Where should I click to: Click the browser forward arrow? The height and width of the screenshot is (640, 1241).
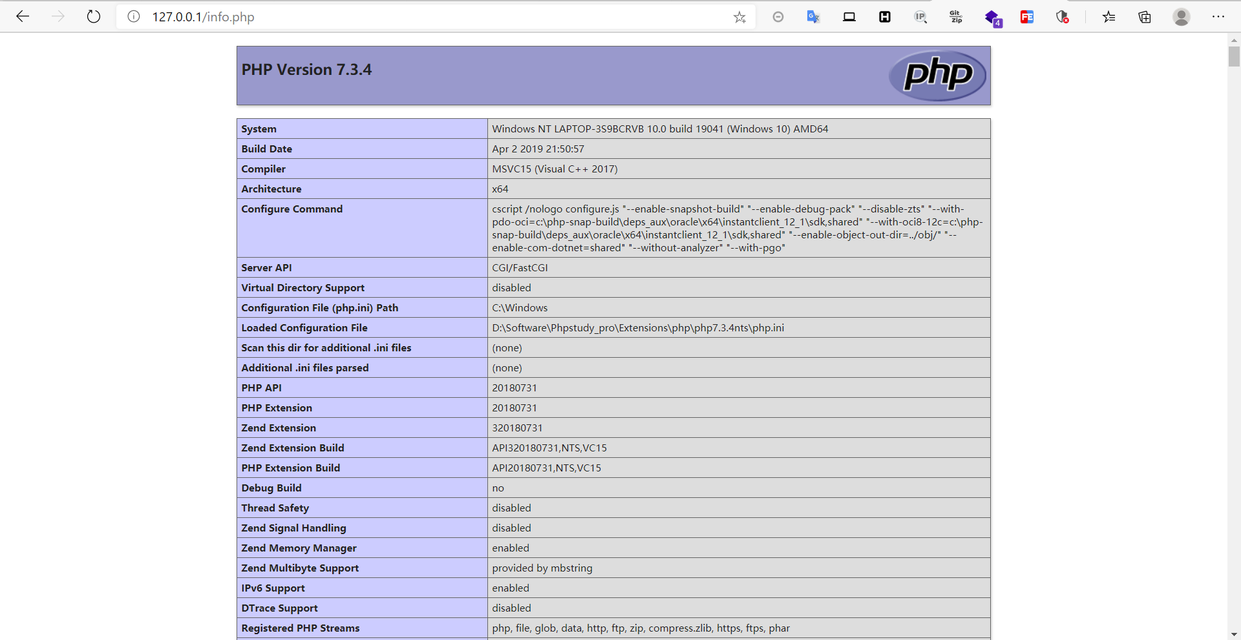(x=58, y=17)
